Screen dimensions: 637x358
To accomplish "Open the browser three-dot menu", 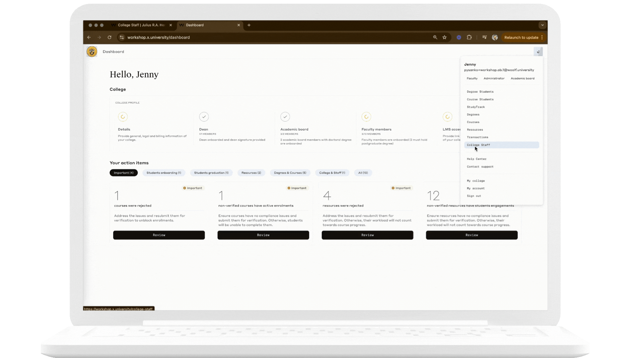I will (542, 37).
